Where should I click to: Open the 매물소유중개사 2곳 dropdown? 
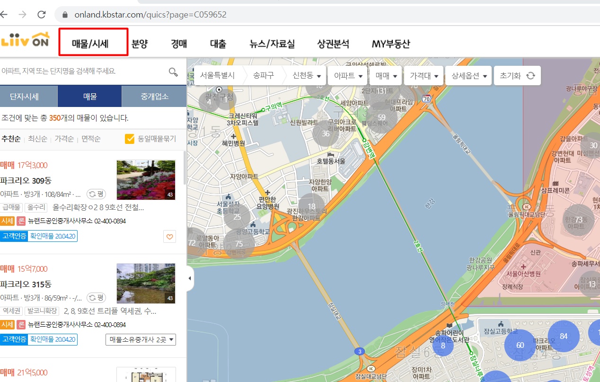(141, 339)
